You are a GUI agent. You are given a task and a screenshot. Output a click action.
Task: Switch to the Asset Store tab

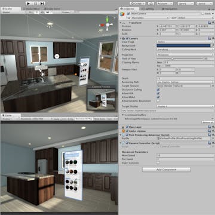pyautogui.click(x=52, y=9)
